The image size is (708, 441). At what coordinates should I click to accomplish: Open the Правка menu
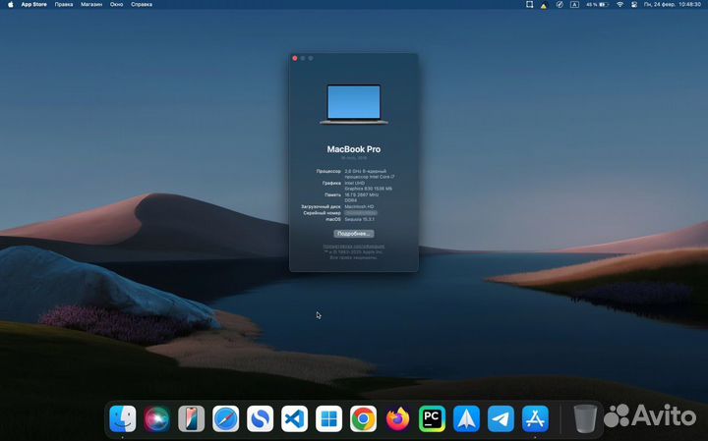click(x=64, y=5)
